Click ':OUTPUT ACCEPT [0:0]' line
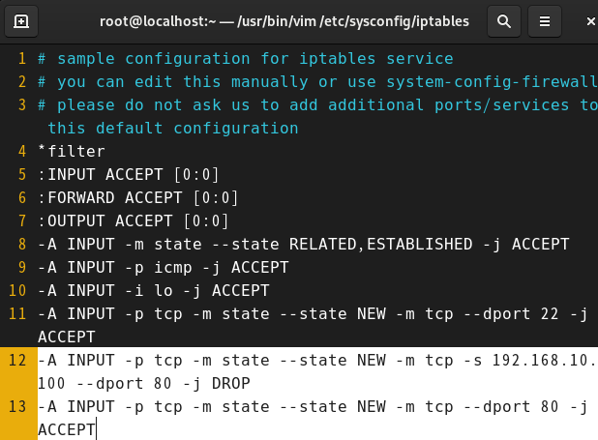Screen dimensions: 598x440 point(134,221)
